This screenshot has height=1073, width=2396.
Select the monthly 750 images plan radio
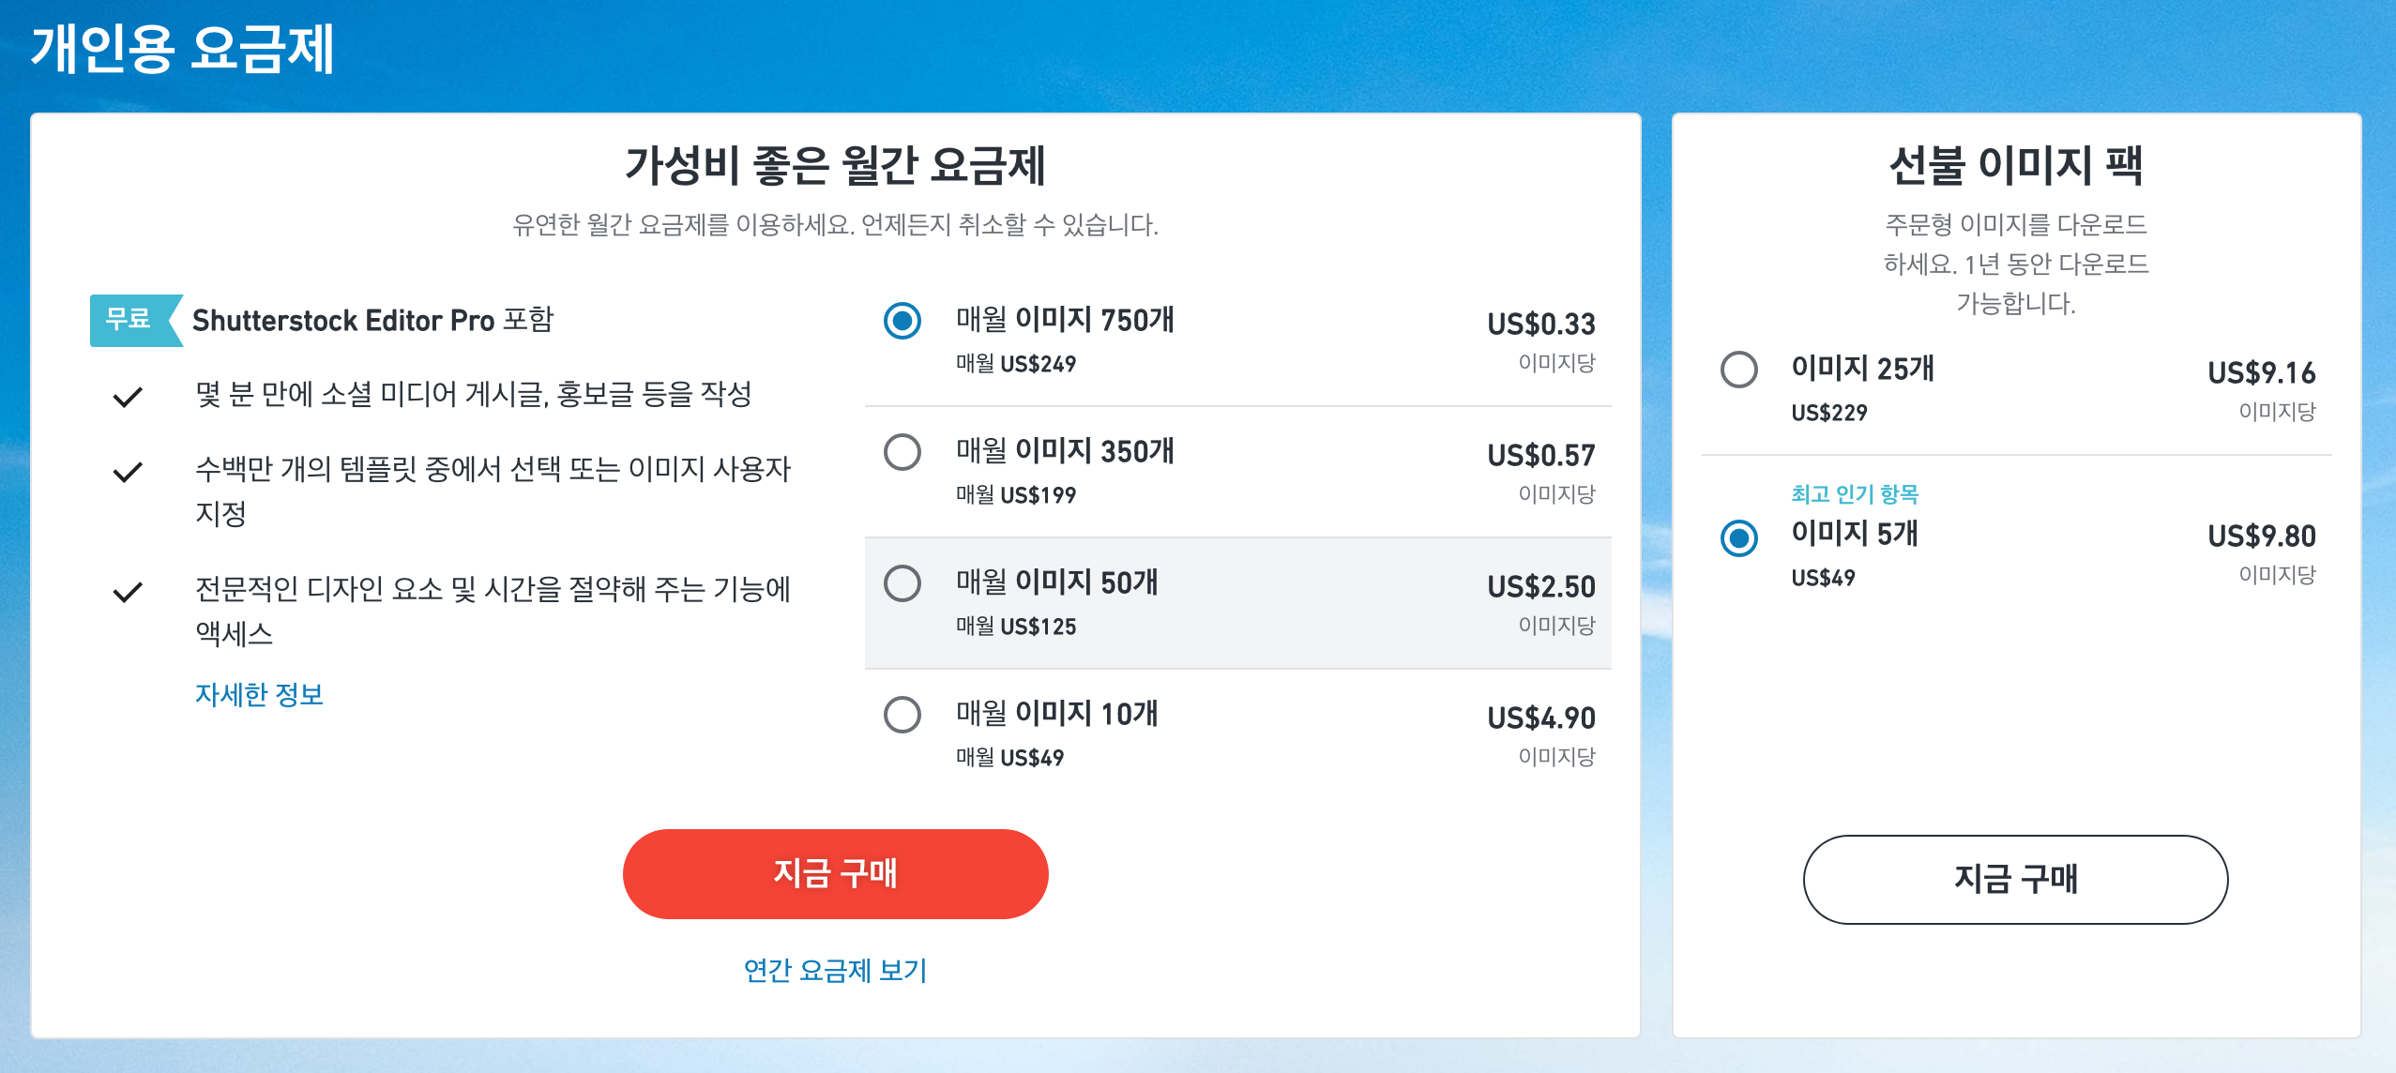pyautogui.click(x=902, y=321)
